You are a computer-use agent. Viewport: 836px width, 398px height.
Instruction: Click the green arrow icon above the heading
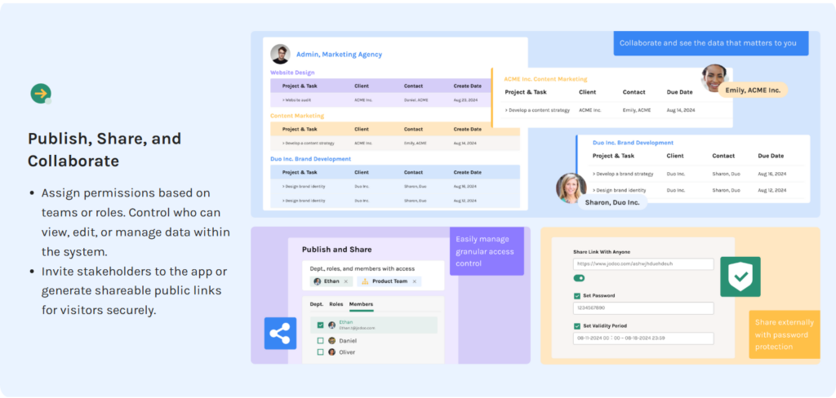pos(40,93)
